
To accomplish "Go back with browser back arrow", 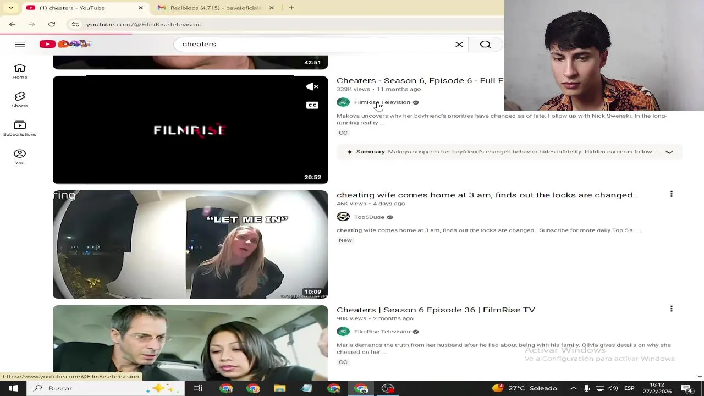I will coord(12,24).
